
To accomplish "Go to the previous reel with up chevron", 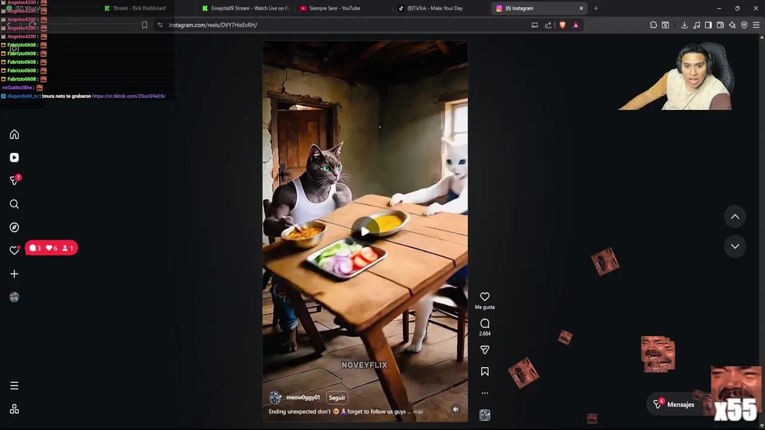I will pos(735,217).
